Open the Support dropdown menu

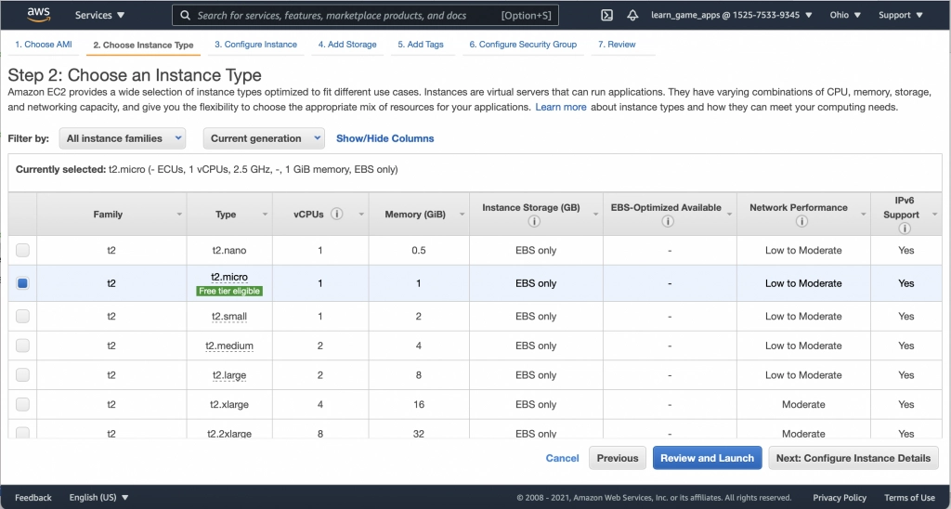901,15
